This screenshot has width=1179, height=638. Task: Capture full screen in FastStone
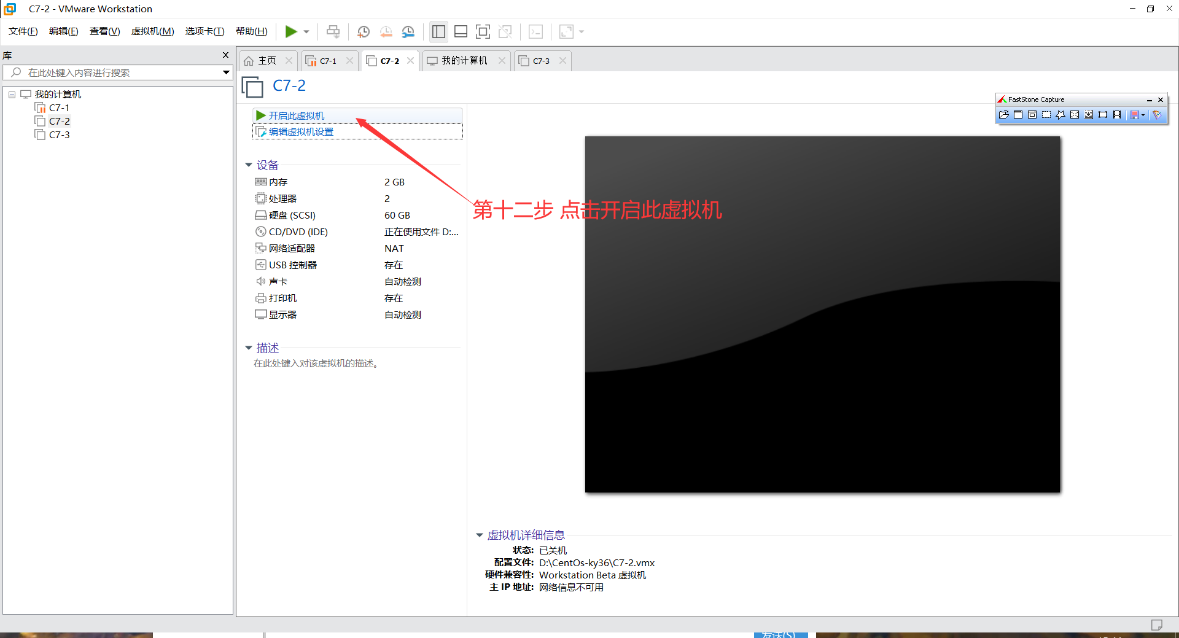[1075, 115]
